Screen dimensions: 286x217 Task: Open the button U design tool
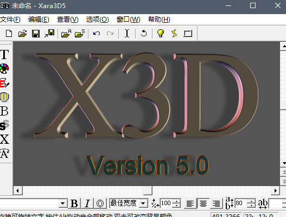pos(4,97)
